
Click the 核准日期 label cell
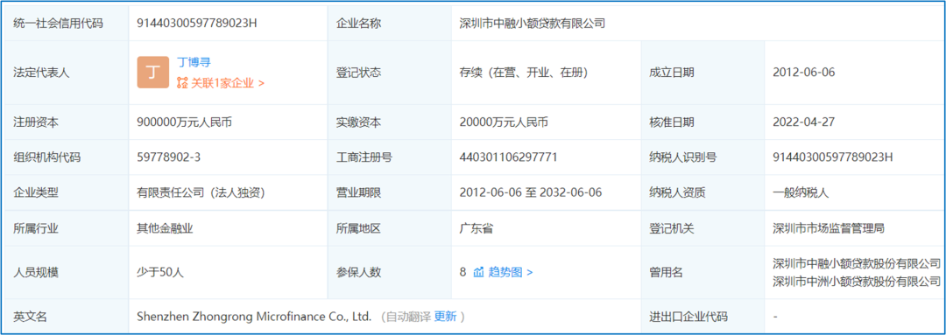[702, 122]
